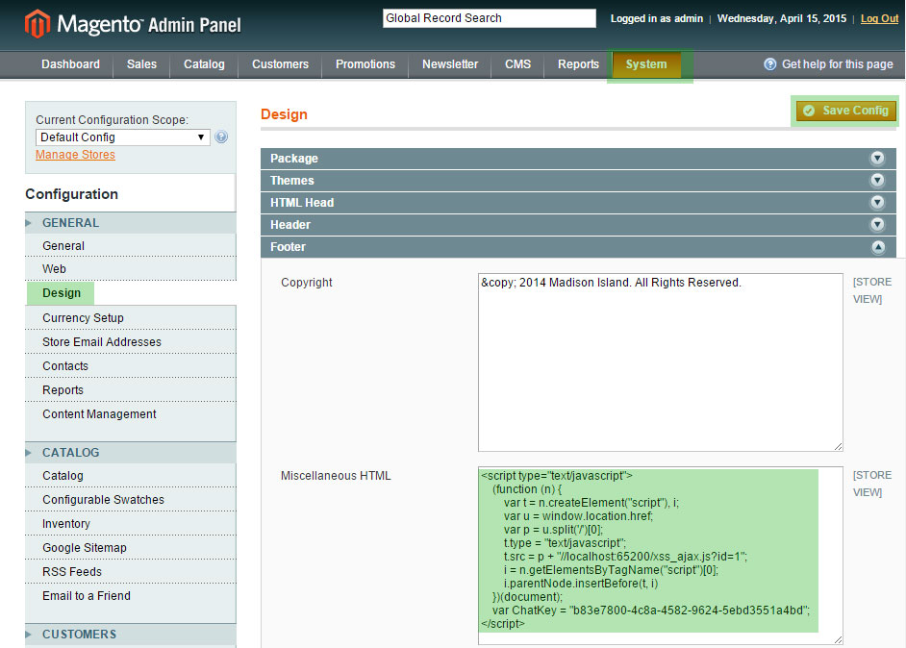Open the Dashboard menu

[70, 64]
